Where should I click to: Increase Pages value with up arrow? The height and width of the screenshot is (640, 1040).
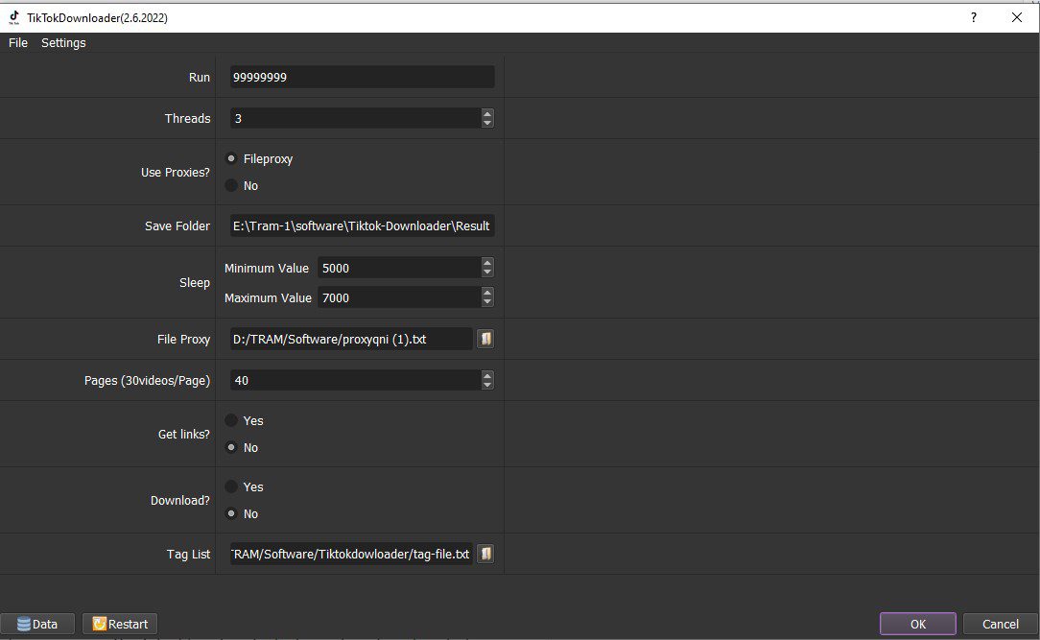[487, 375]
